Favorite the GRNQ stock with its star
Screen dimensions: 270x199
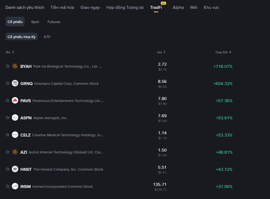[x=8, y=83]
